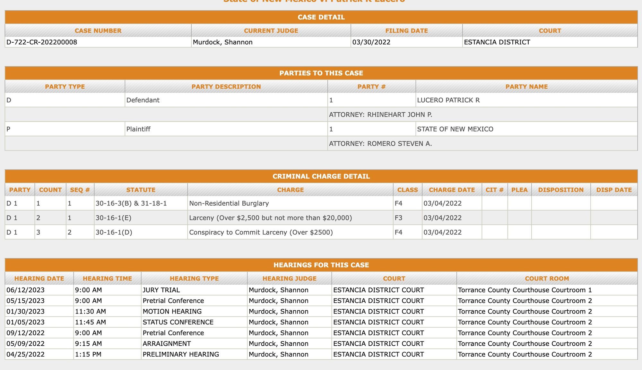642x370 pixels.
Task: Click the HEARING JUDGE column header
Action: coord(289,279)
